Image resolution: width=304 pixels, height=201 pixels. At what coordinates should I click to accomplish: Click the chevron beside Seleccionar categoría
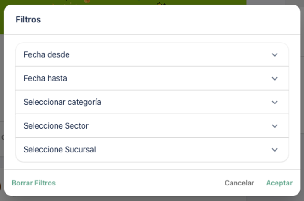275,103
